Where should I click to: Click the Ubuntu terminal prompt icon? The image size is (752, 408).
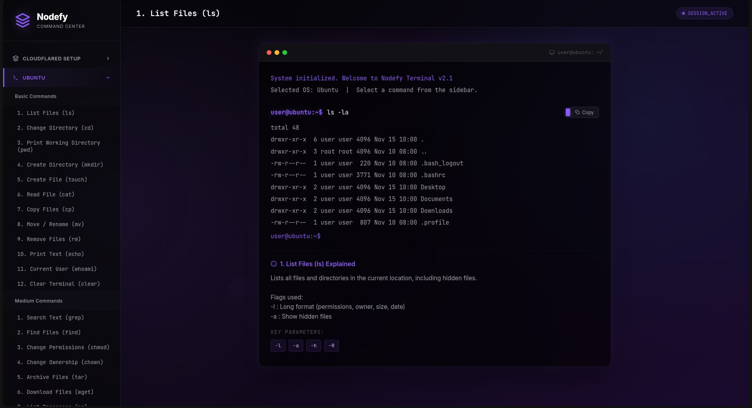pos(16,78)
